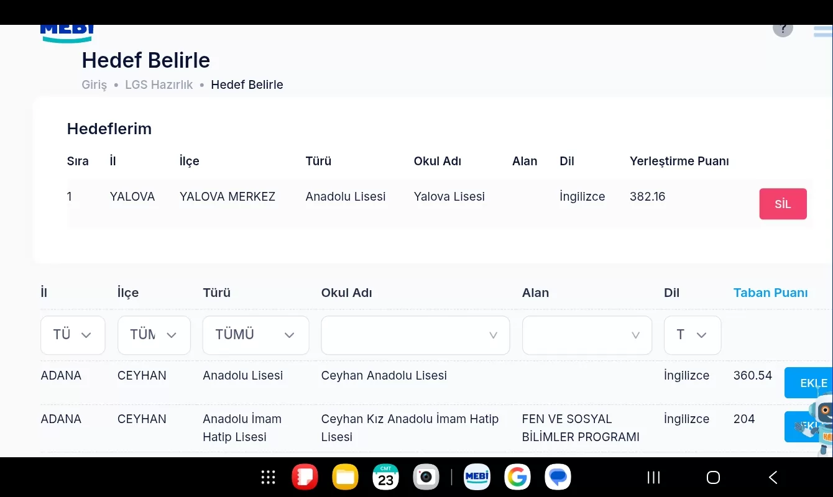The image size is (833, 497).
Task: Select the Yerleştirme Puanı column header
Action: click(x=679, y=162)
